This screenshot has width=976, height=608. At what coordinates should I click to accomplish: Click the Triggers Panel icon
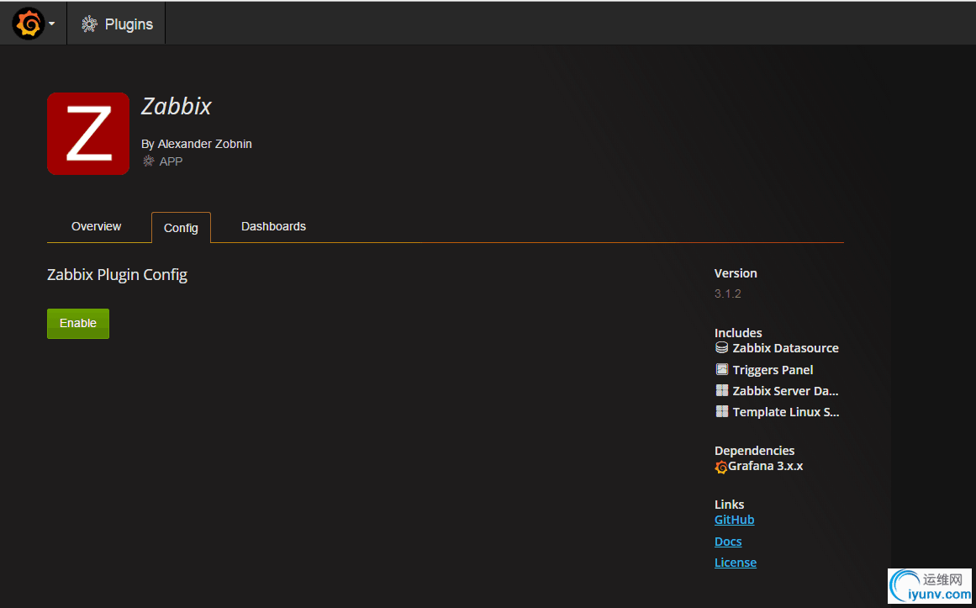click(722, 369)
